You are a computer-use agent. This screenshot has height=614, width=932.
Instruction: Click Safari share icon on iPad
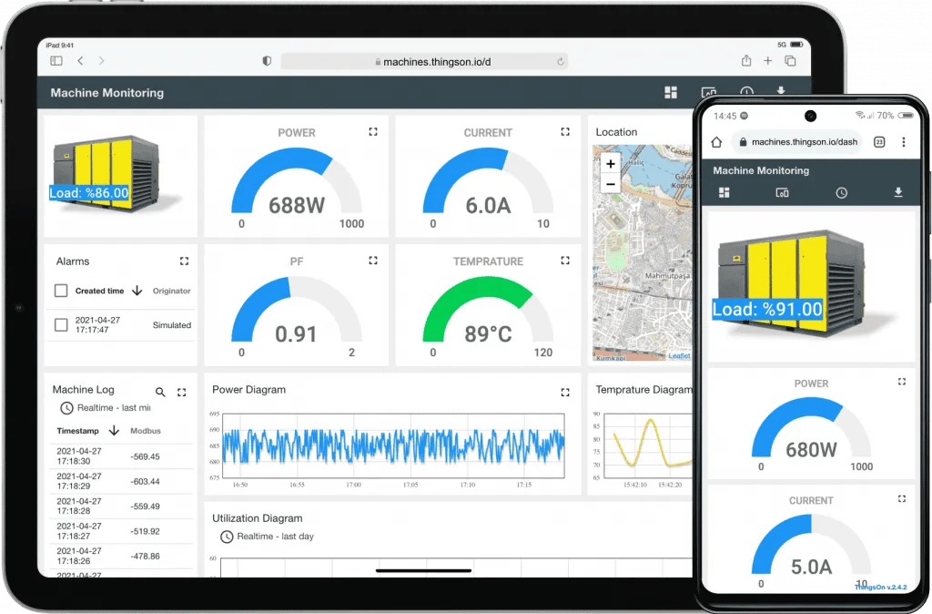pos(746,61)
